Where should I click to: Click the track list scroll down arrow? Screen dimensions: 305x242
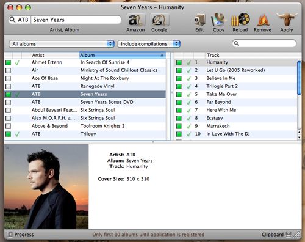[299, 137]
